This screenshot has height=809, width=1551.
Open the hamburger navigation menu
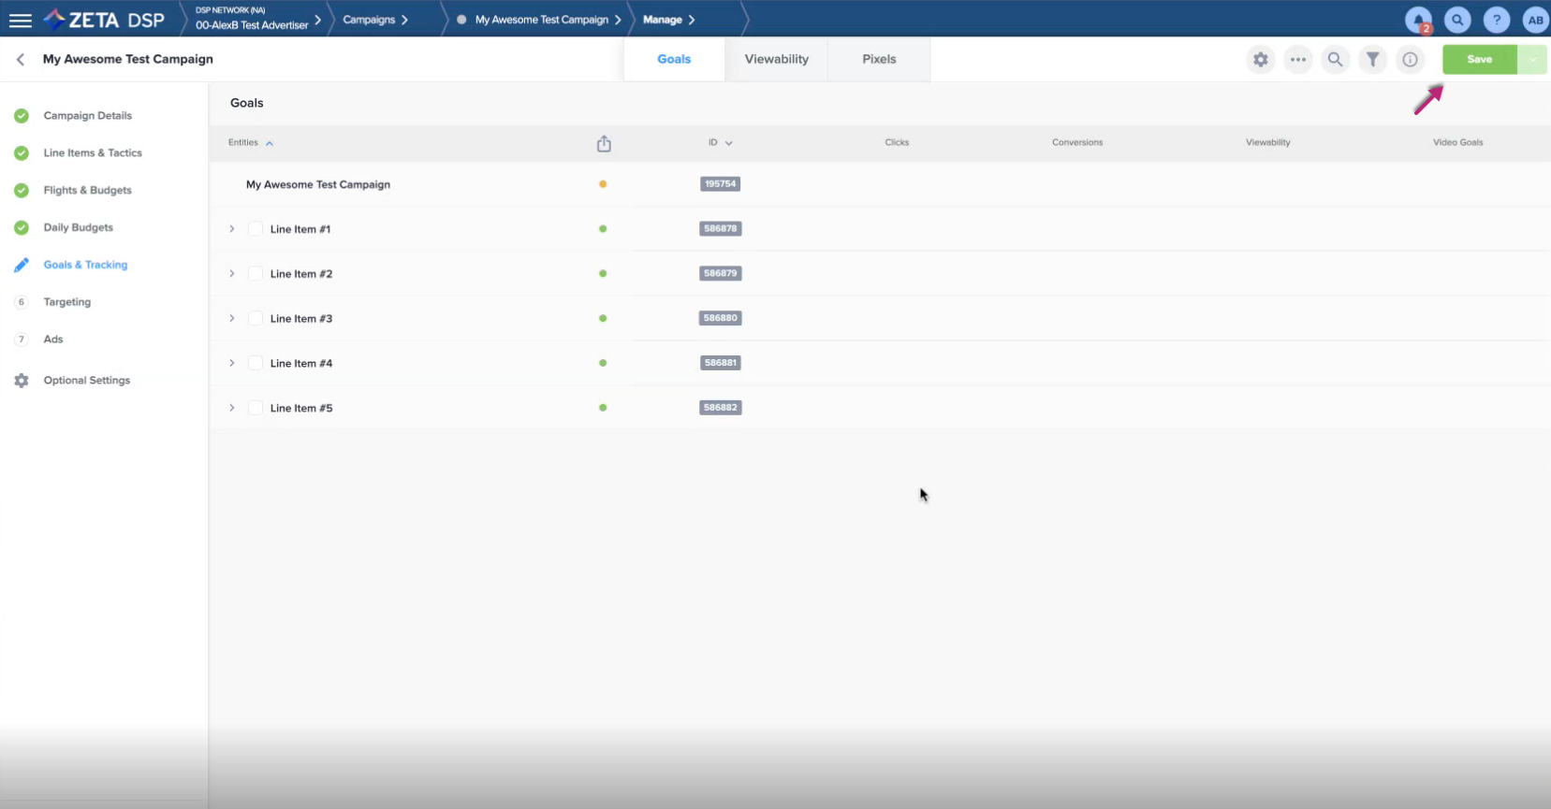tap(20, 20)
